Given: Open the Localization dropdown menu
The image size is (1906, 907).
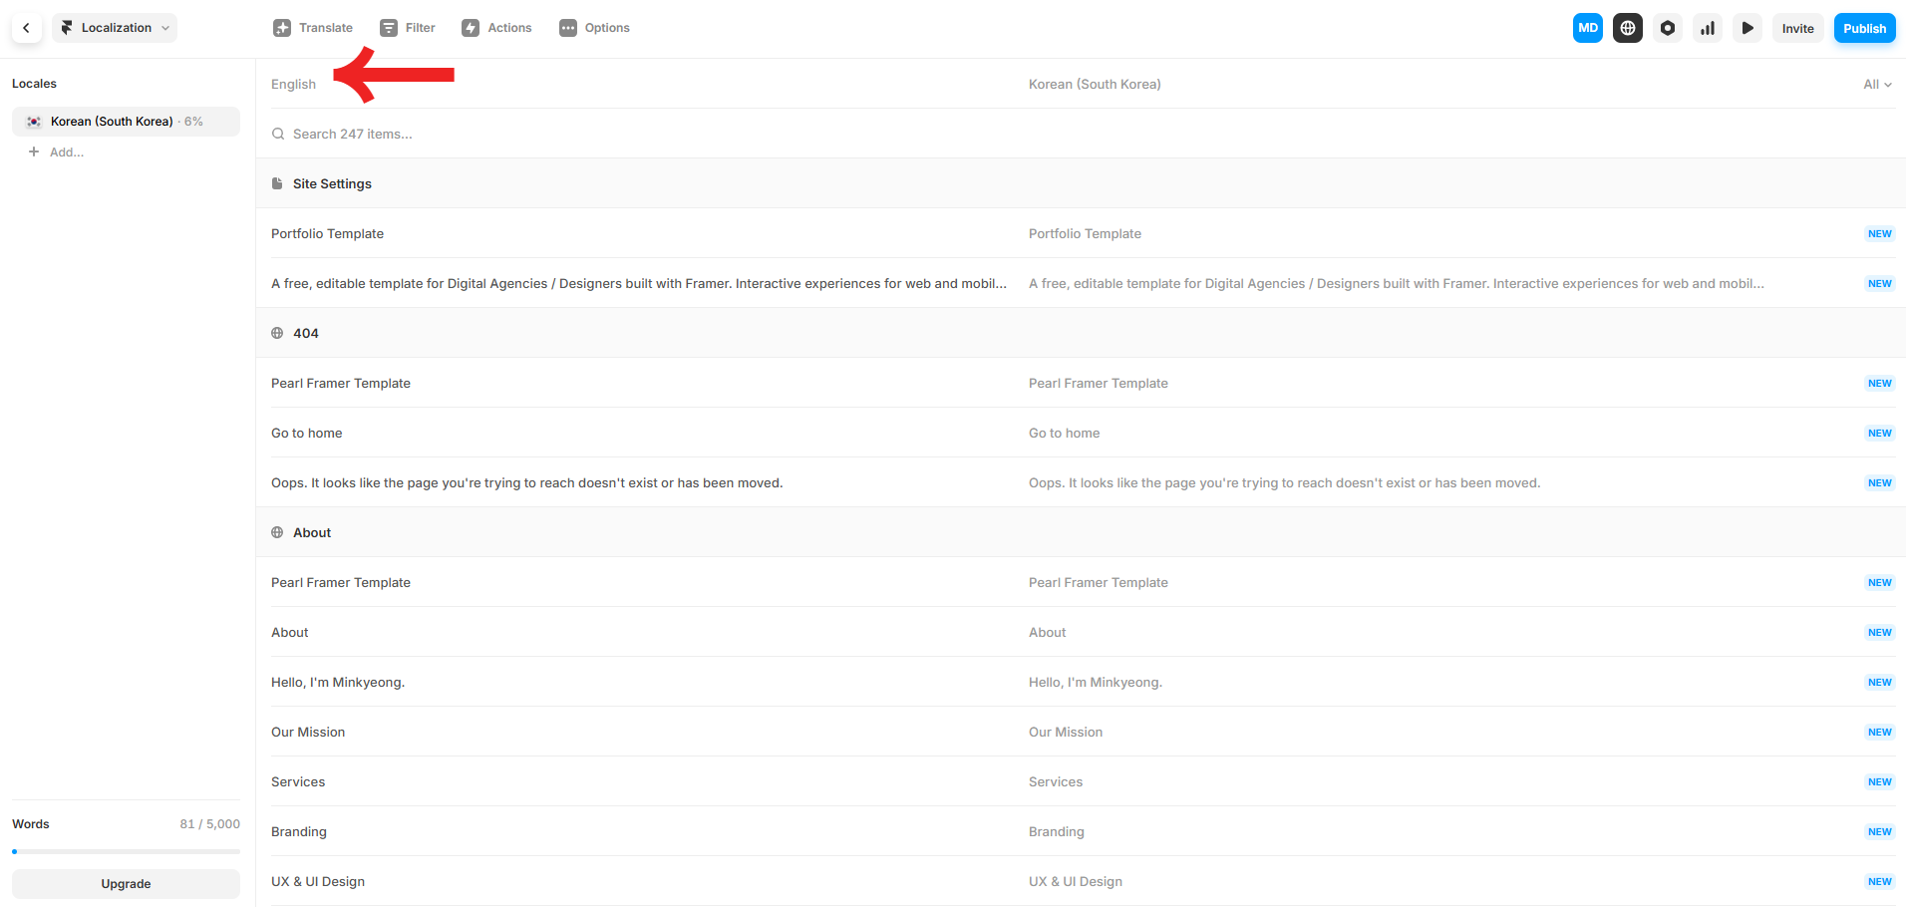Looking at the screenshot, I should [115, 28].
